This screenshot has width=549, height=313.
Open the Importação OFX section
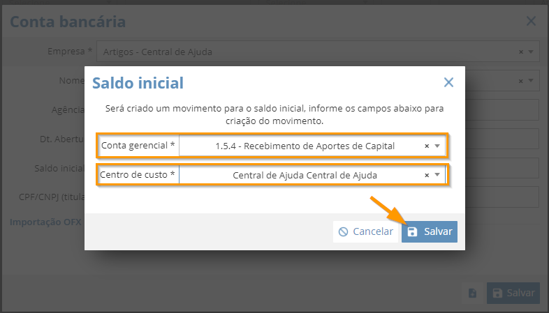point(45,222)
